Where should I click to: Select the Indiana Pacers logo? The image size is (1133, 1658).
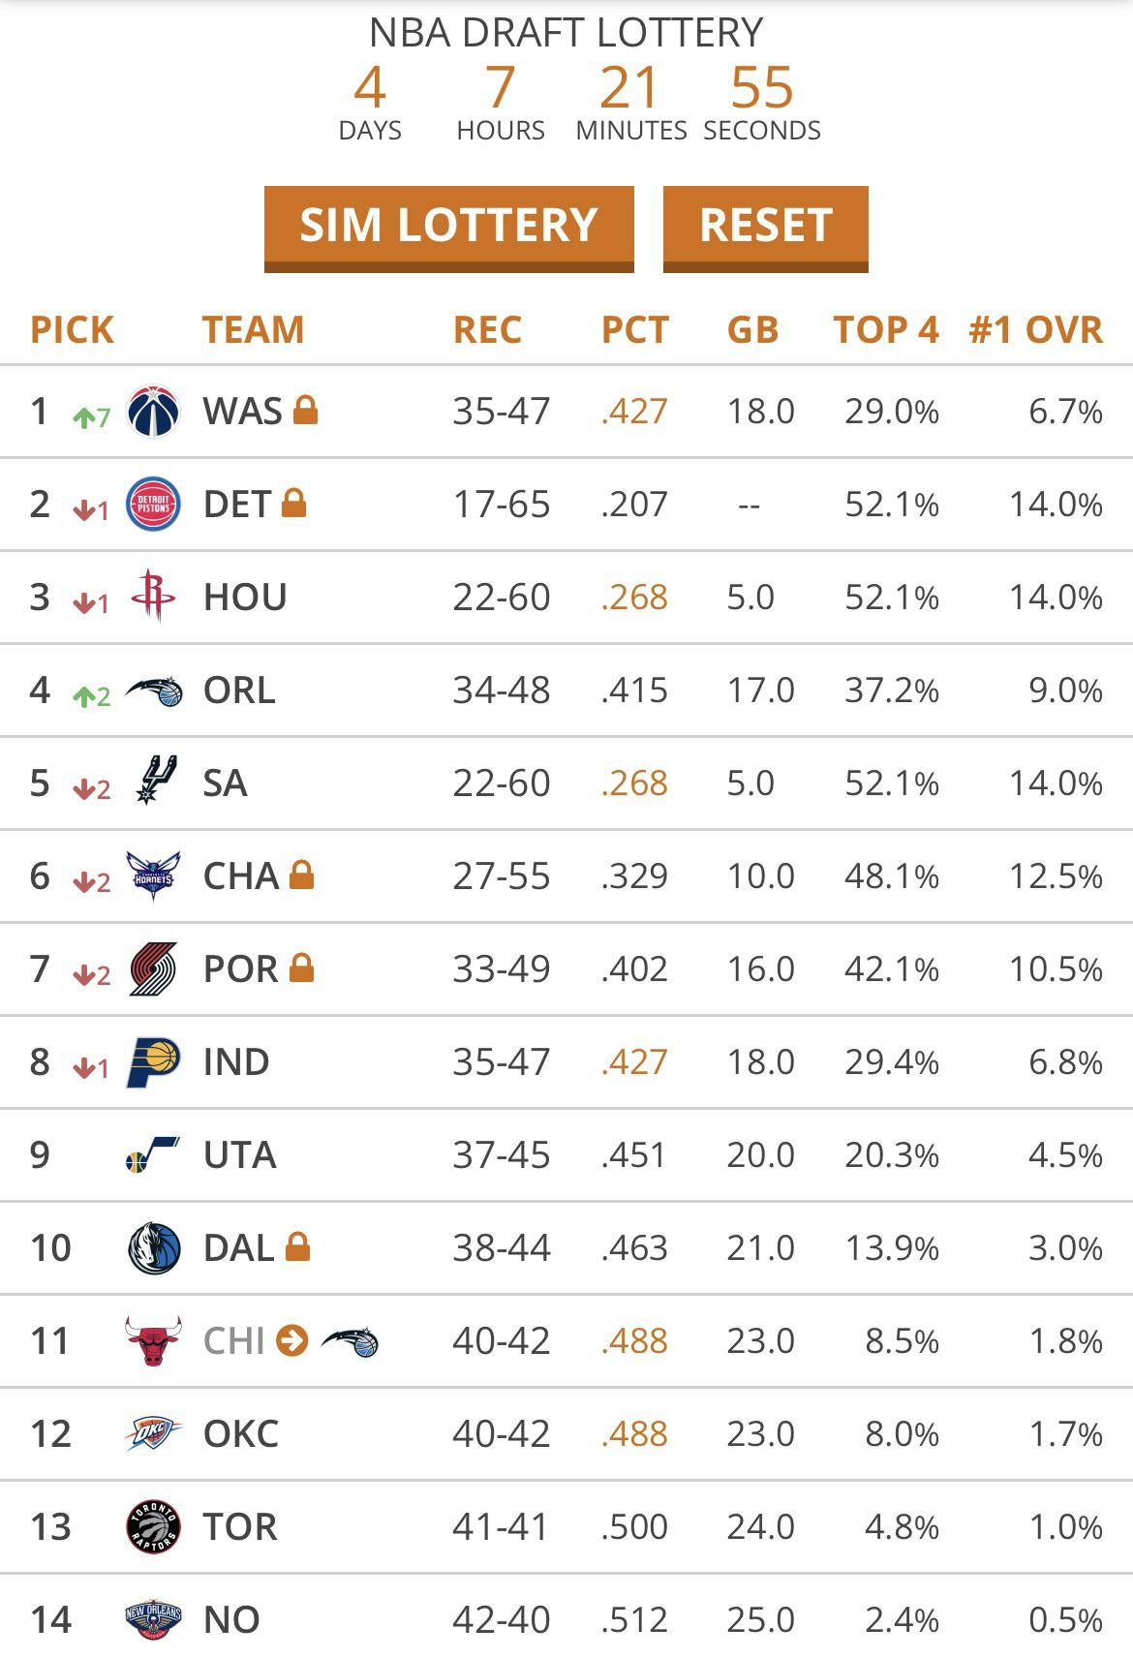tap(153, 1061)
